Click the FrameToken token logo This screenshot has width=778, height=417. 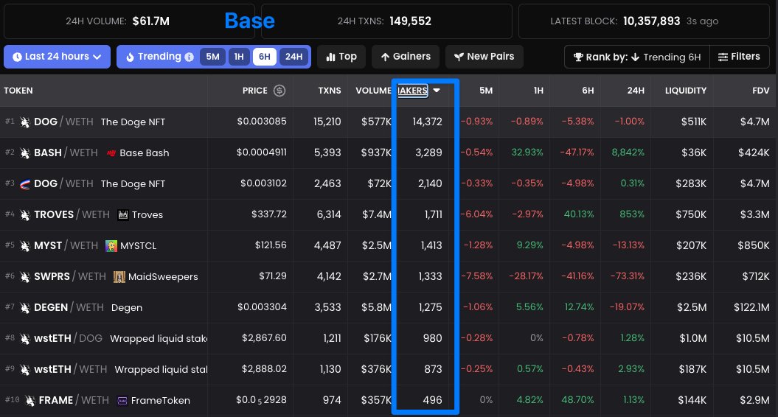click(122, 401)
